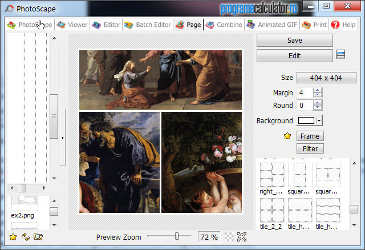Image resolution: width=365 pixels, height=250 pixels.
Task: Click the folder tree horizontal scrollbar thumb
Action: coord(22,188)
